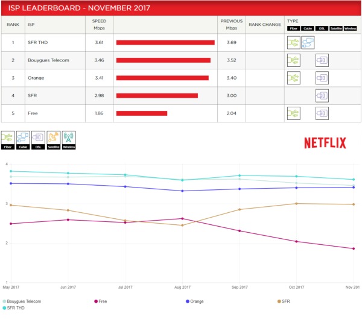Click the DSL label in TYPE header
Viewport: 362px width, 322px height.
point(322,28)
